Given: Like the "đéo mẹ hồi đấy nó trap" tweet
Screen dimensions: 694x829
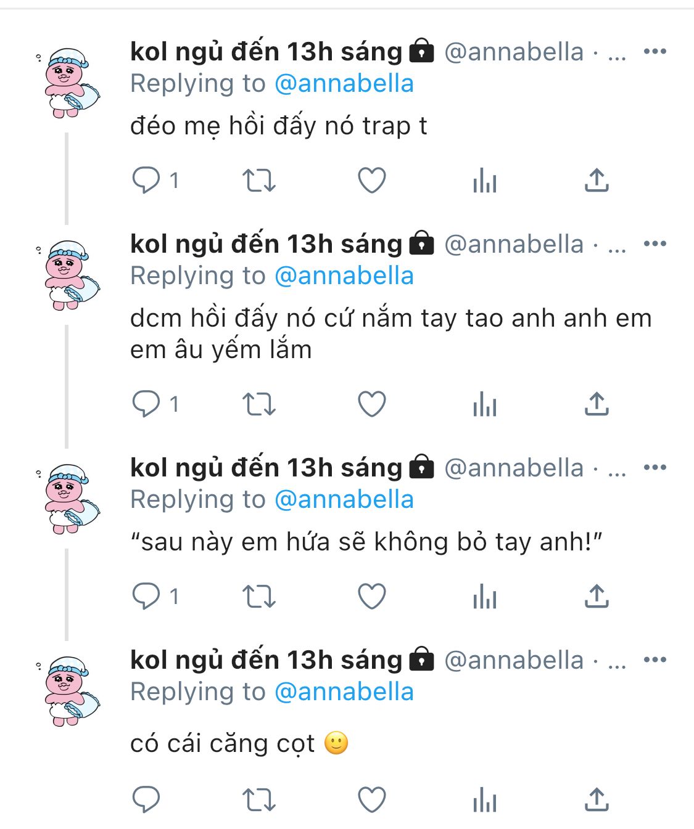Looking at the screenshot, I should point(372,181).
